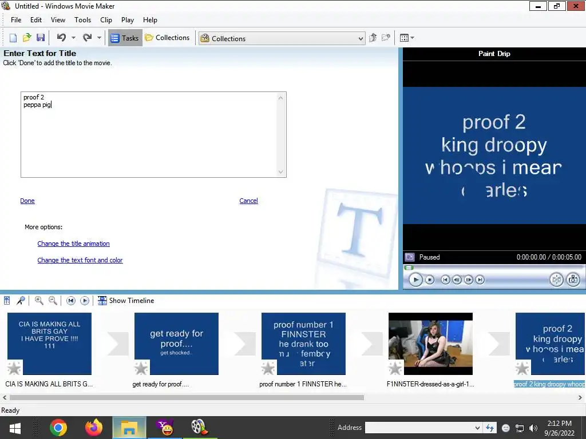Click the transition cell after the CIA clip
Viewport: 586px width, 439px height.
[118, 344]
